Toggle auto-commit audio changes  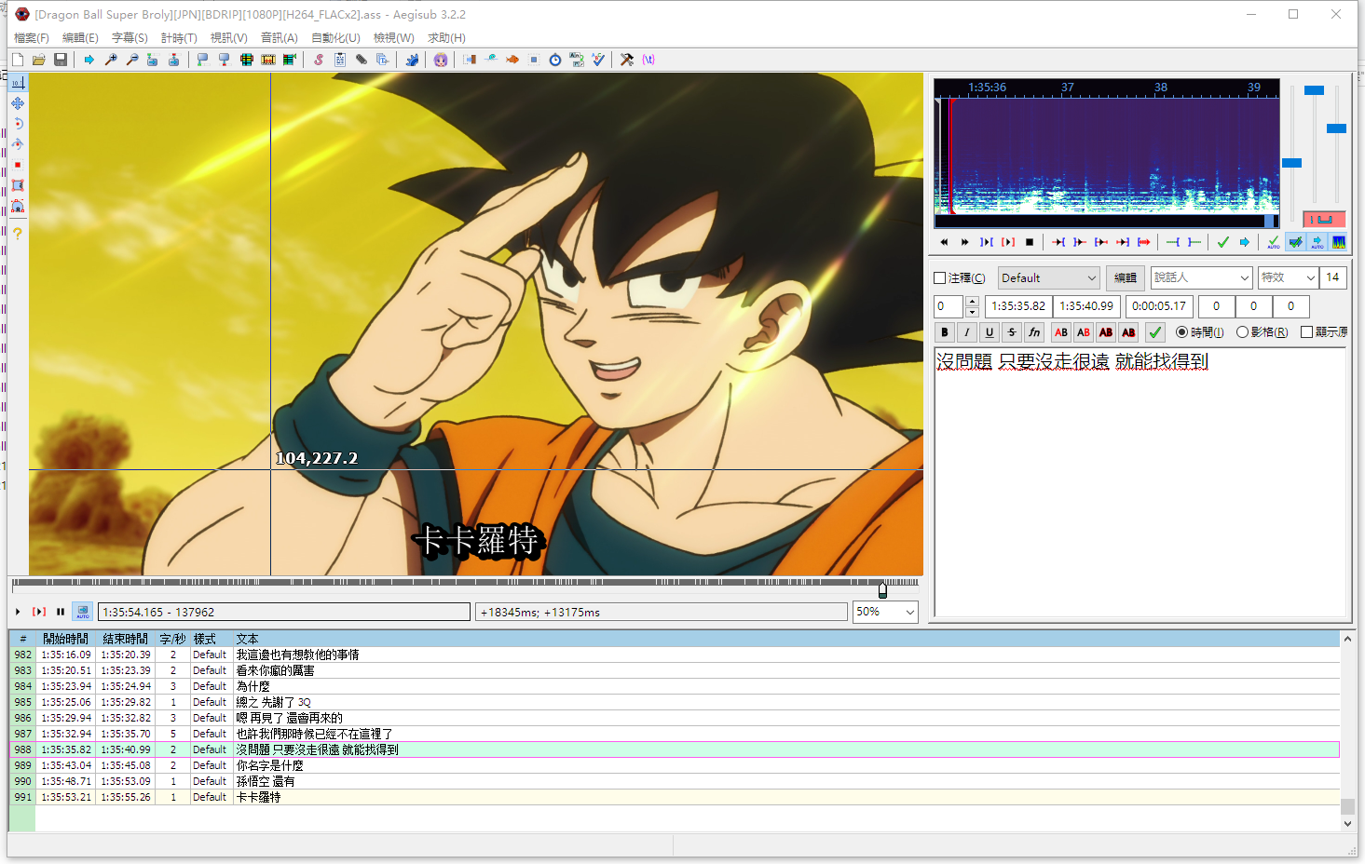tap(1273, 242)
